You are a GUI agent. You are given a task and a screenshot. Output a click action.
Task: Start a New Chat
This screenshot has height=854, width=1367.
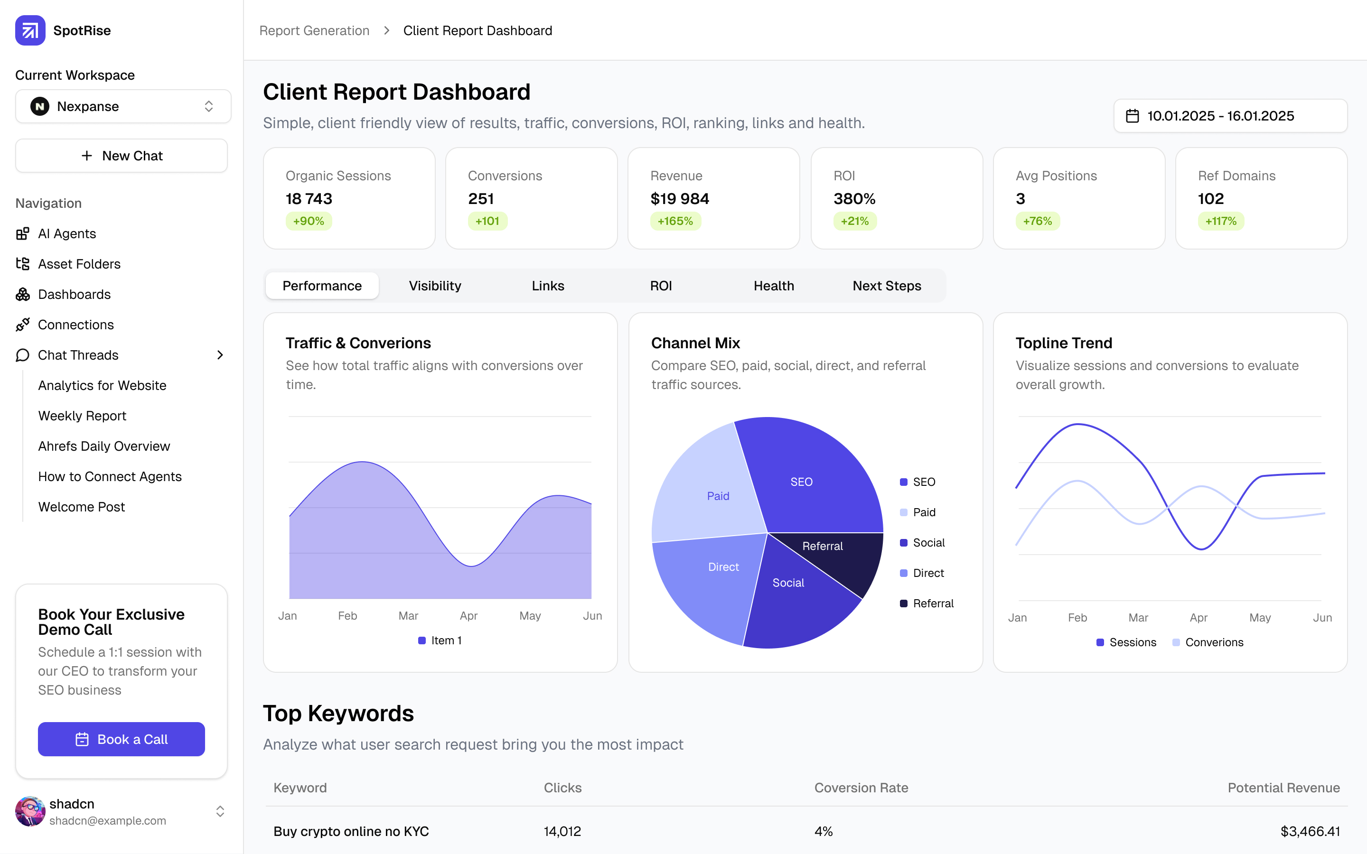(122, 156)
